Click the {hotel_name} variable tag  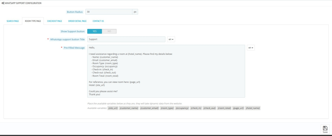click(253, 108)
